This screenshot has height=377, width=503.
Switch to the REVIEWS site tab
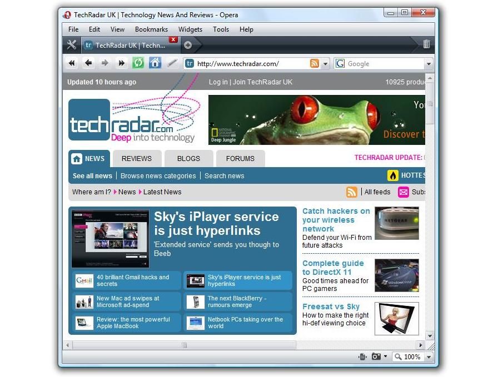(x=137, y=159)
